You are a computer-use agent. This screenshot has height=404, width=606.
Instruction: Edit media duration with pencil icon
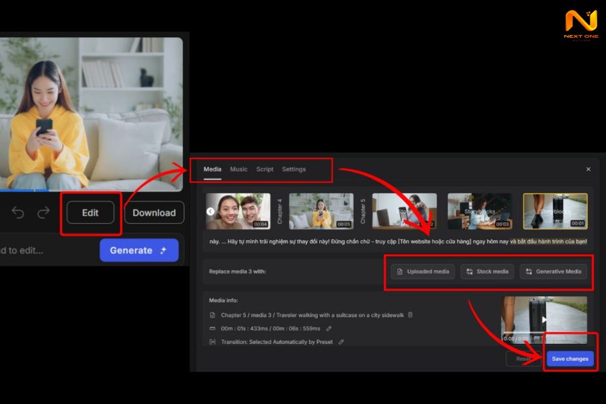[x=329, y=328]
